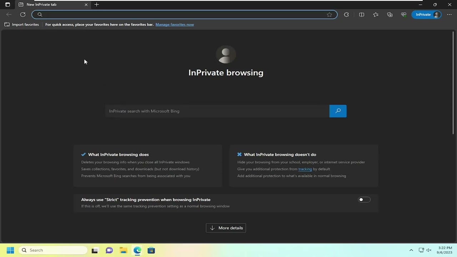This screenshot has height=257, width=457.
Task: Add this page to favorites star icon
Action: point(330,15)
